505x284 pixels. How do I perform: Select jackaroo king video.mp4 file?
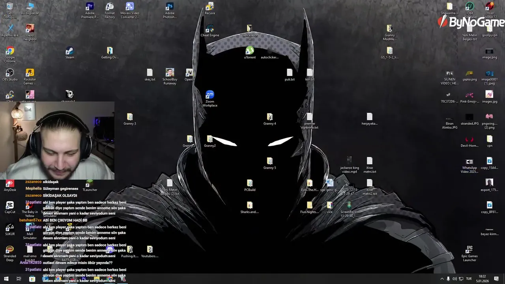(x=350, y=165)
